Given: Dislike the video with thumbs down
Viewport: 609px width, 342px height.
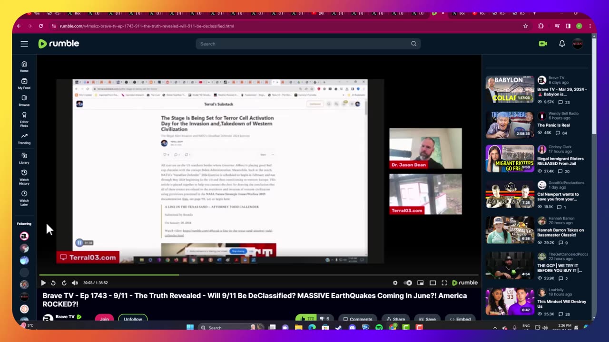Looking at the screenshot, I should [x=325, y=319].
